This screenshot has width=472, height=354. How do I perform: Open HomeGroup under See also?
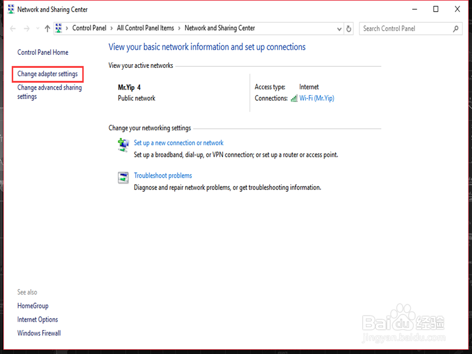(33, 306)
